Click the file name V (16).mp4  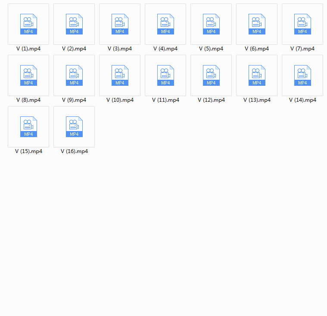74,151
